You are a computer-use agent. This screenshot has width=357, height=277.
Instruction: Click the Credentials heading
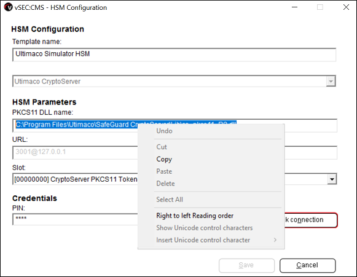point(34,198)
